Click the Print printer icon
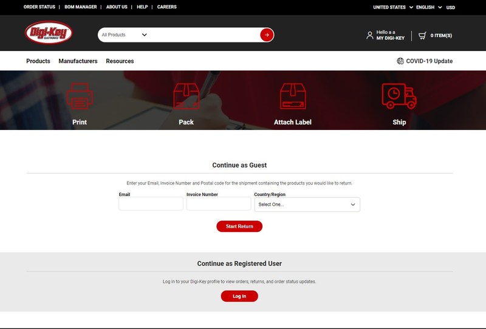Image resolution: width=486 pixels, height=329 pixels. (x=80, y=96)
